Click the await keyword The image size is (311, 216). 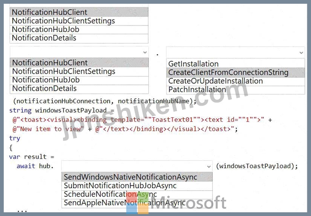[26, 166]
